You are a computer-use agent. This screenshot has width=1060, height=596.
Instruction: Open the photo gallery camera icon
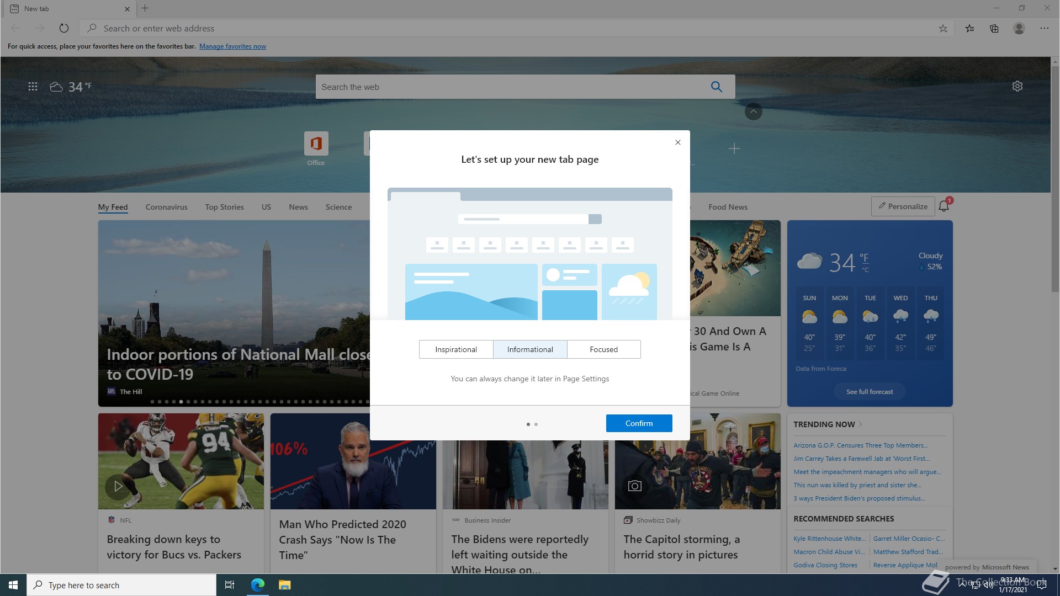click(635, 486)
